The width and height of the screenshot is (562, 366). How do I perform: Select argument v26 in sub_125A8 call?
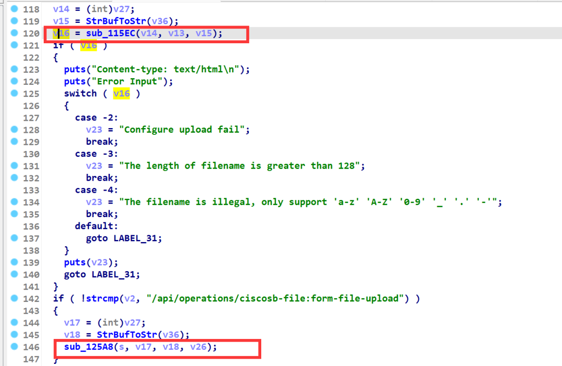pos(198,347)
